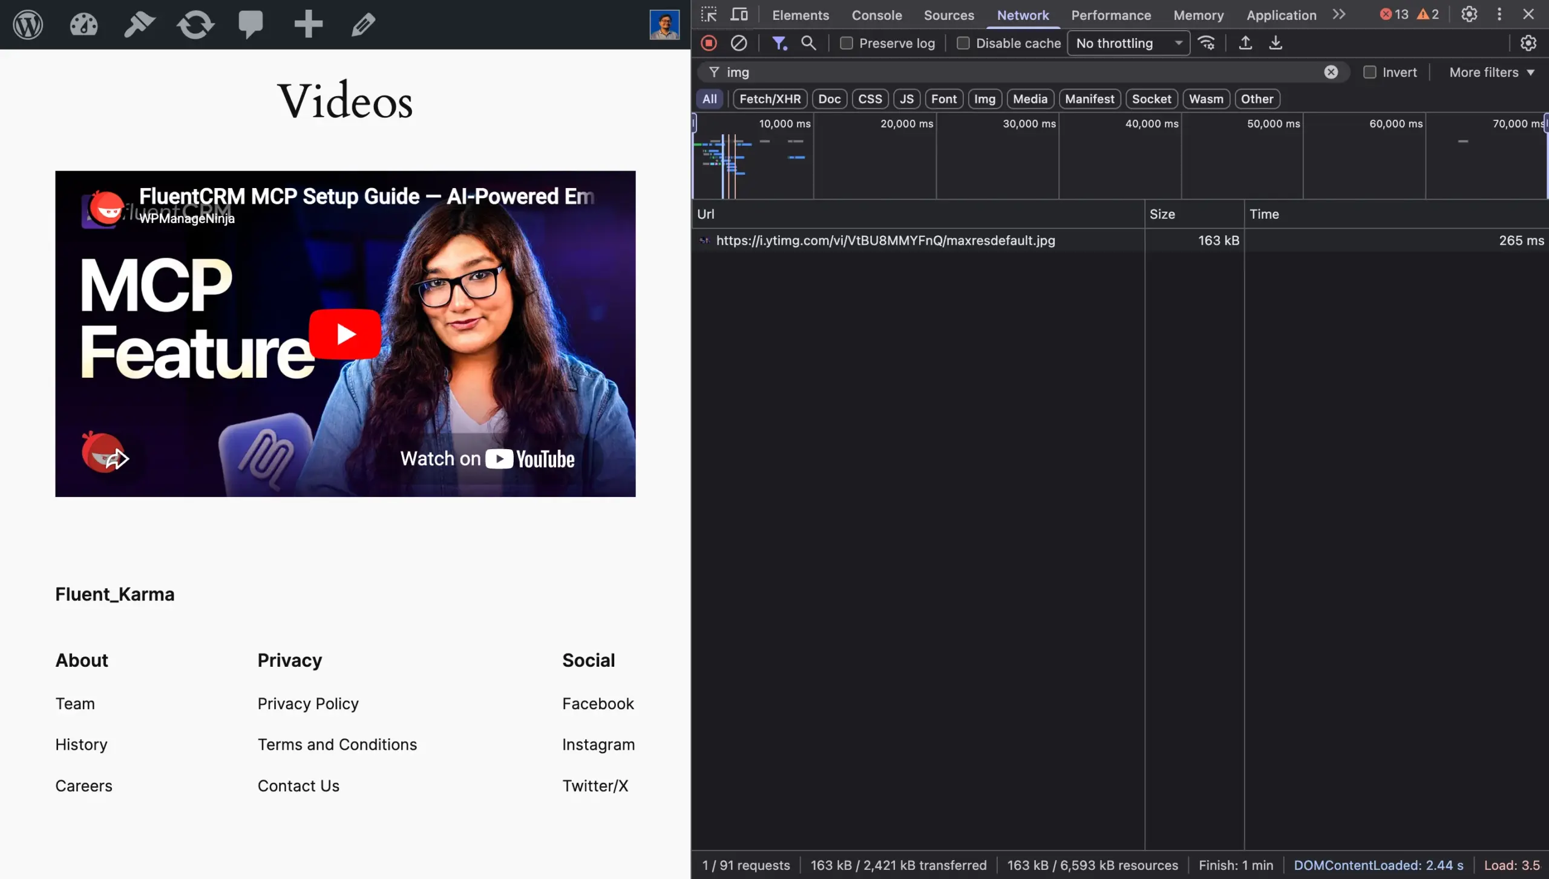Switch to the Application tab

(x=1281, y=15)
